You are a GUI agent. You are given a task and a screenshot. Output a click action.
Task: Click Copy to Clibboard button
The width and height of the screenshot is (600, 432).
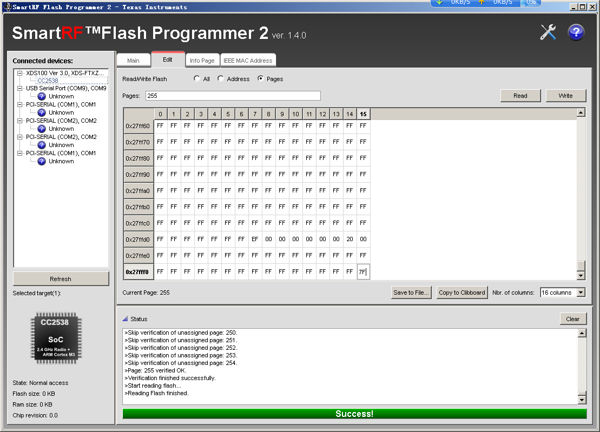[462, 293]
